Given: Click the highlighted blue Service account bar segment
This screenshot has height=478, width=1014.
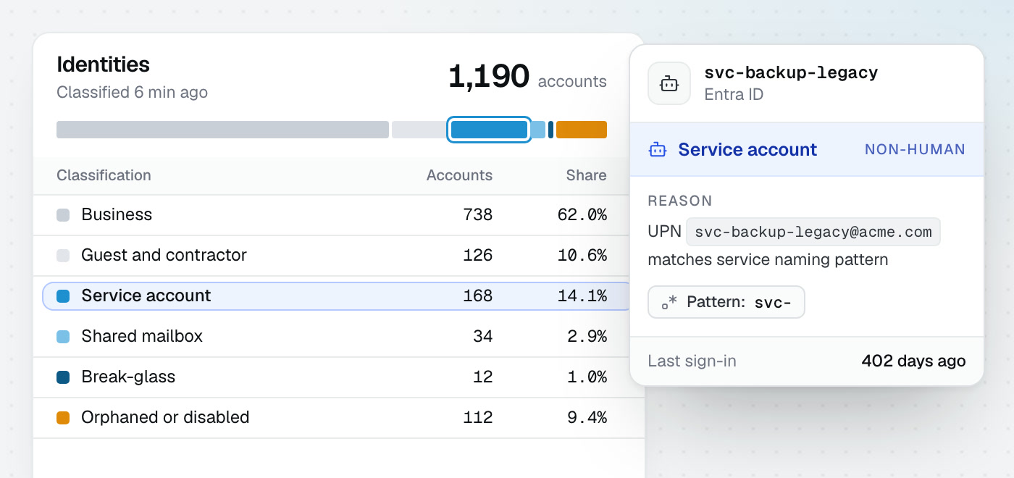Looking at the screenshot, I should (489, 130).
